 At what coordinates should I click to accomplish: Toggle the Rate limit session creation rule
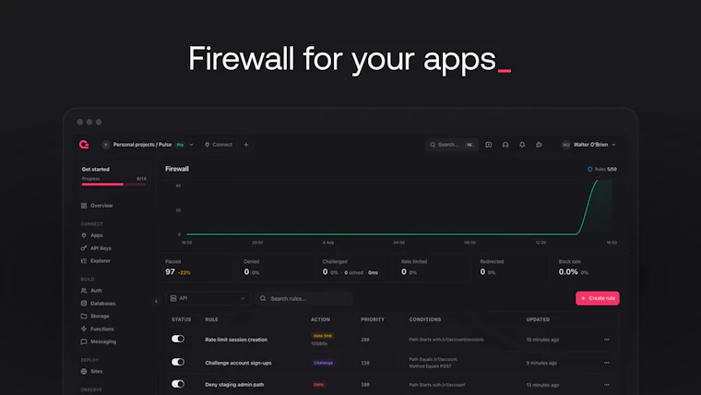coord(177,339)
